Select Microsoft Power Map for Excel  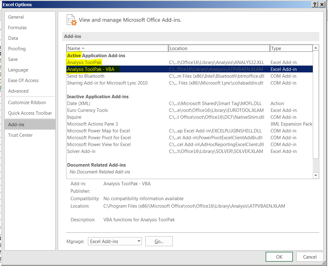[189, 131]
